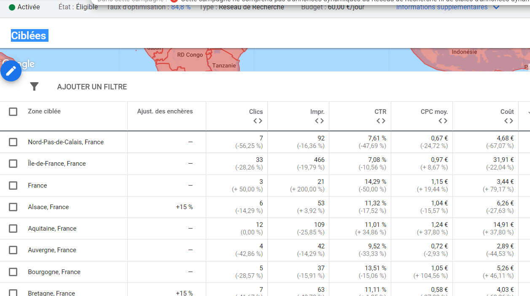This screenshot has height=296, width=530.
Task: Click the Tanzanie region on the map
Action: pyautogui.click(x=224, y=65)
